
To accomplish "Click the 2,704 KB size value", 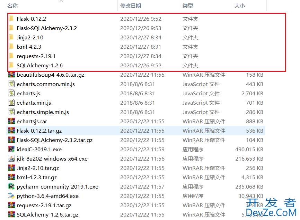I will pos(252,93).
